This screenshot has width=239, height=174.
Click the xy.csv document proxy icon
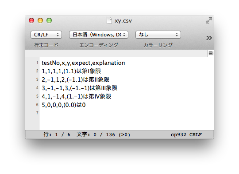pyautogui.click(x=109, y=21)
